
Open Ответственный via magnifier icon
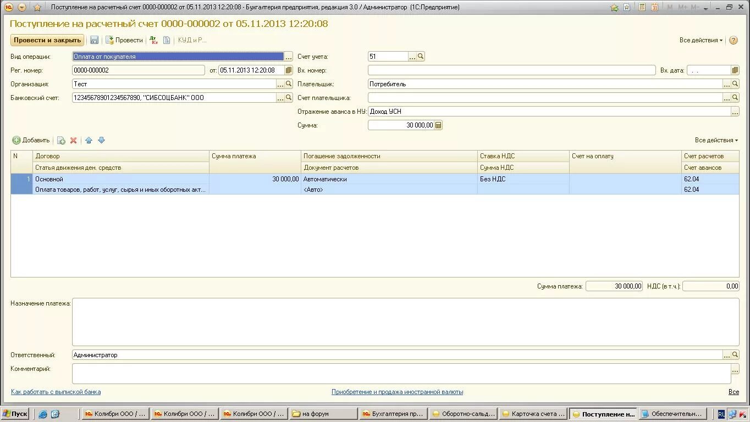[735, 355]
